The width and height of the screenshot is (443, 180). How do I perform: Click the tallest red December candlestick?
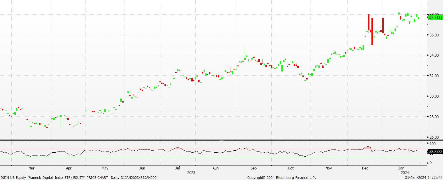[x=372, y=31]
